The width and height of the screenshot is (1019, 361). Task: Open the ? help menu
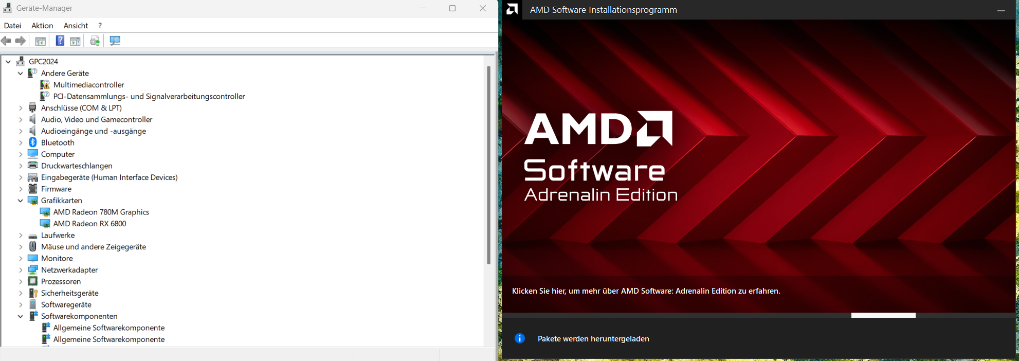click(100, 25)
